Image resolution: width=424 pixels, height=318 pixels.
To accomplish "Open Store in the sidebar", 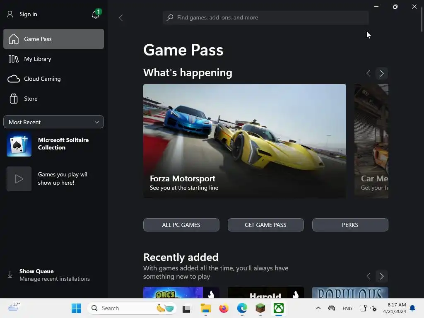I will pos(53,99).
